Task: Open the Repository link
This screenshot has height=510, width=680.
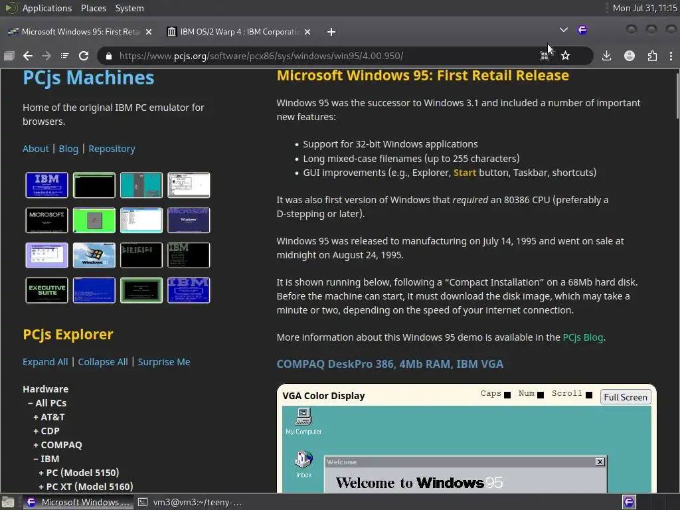Action: [x=112, y=149]
